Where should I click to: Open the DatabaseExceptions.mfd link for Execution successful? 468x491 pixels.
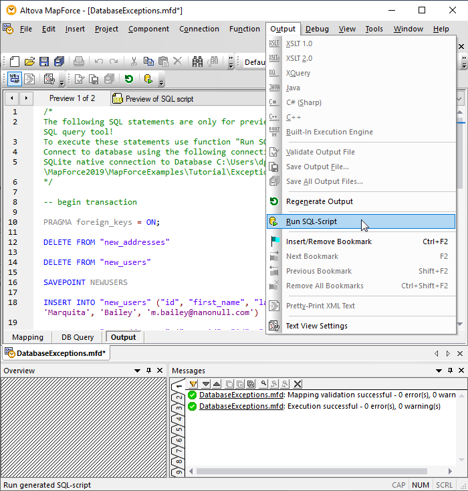(241, 406)
